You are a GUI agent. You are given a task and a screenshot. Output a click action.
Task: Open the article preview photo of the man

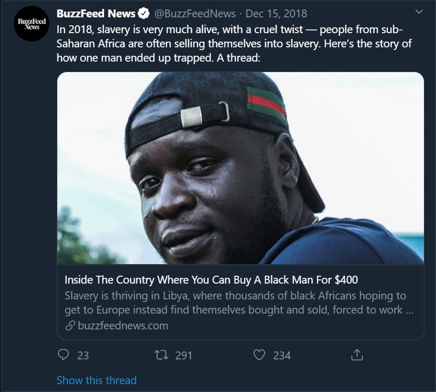(x=240, y=168)
